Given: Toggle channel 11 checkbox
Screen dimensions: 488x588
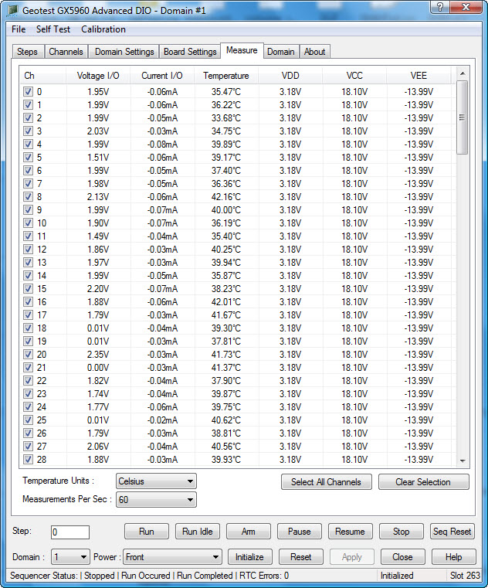Looking at the screenshot, I should (28, 236).
